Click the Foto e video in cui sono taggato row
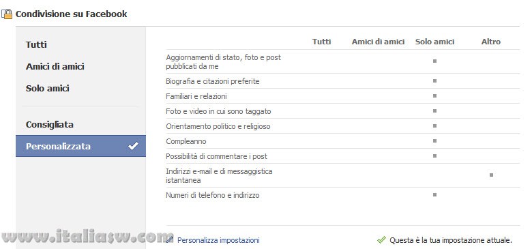The height and width of the screenshot is (249, 532). click(x=342, y=111)
